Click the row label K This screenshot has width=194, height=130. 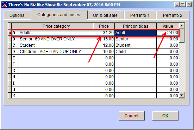(15, 96)
